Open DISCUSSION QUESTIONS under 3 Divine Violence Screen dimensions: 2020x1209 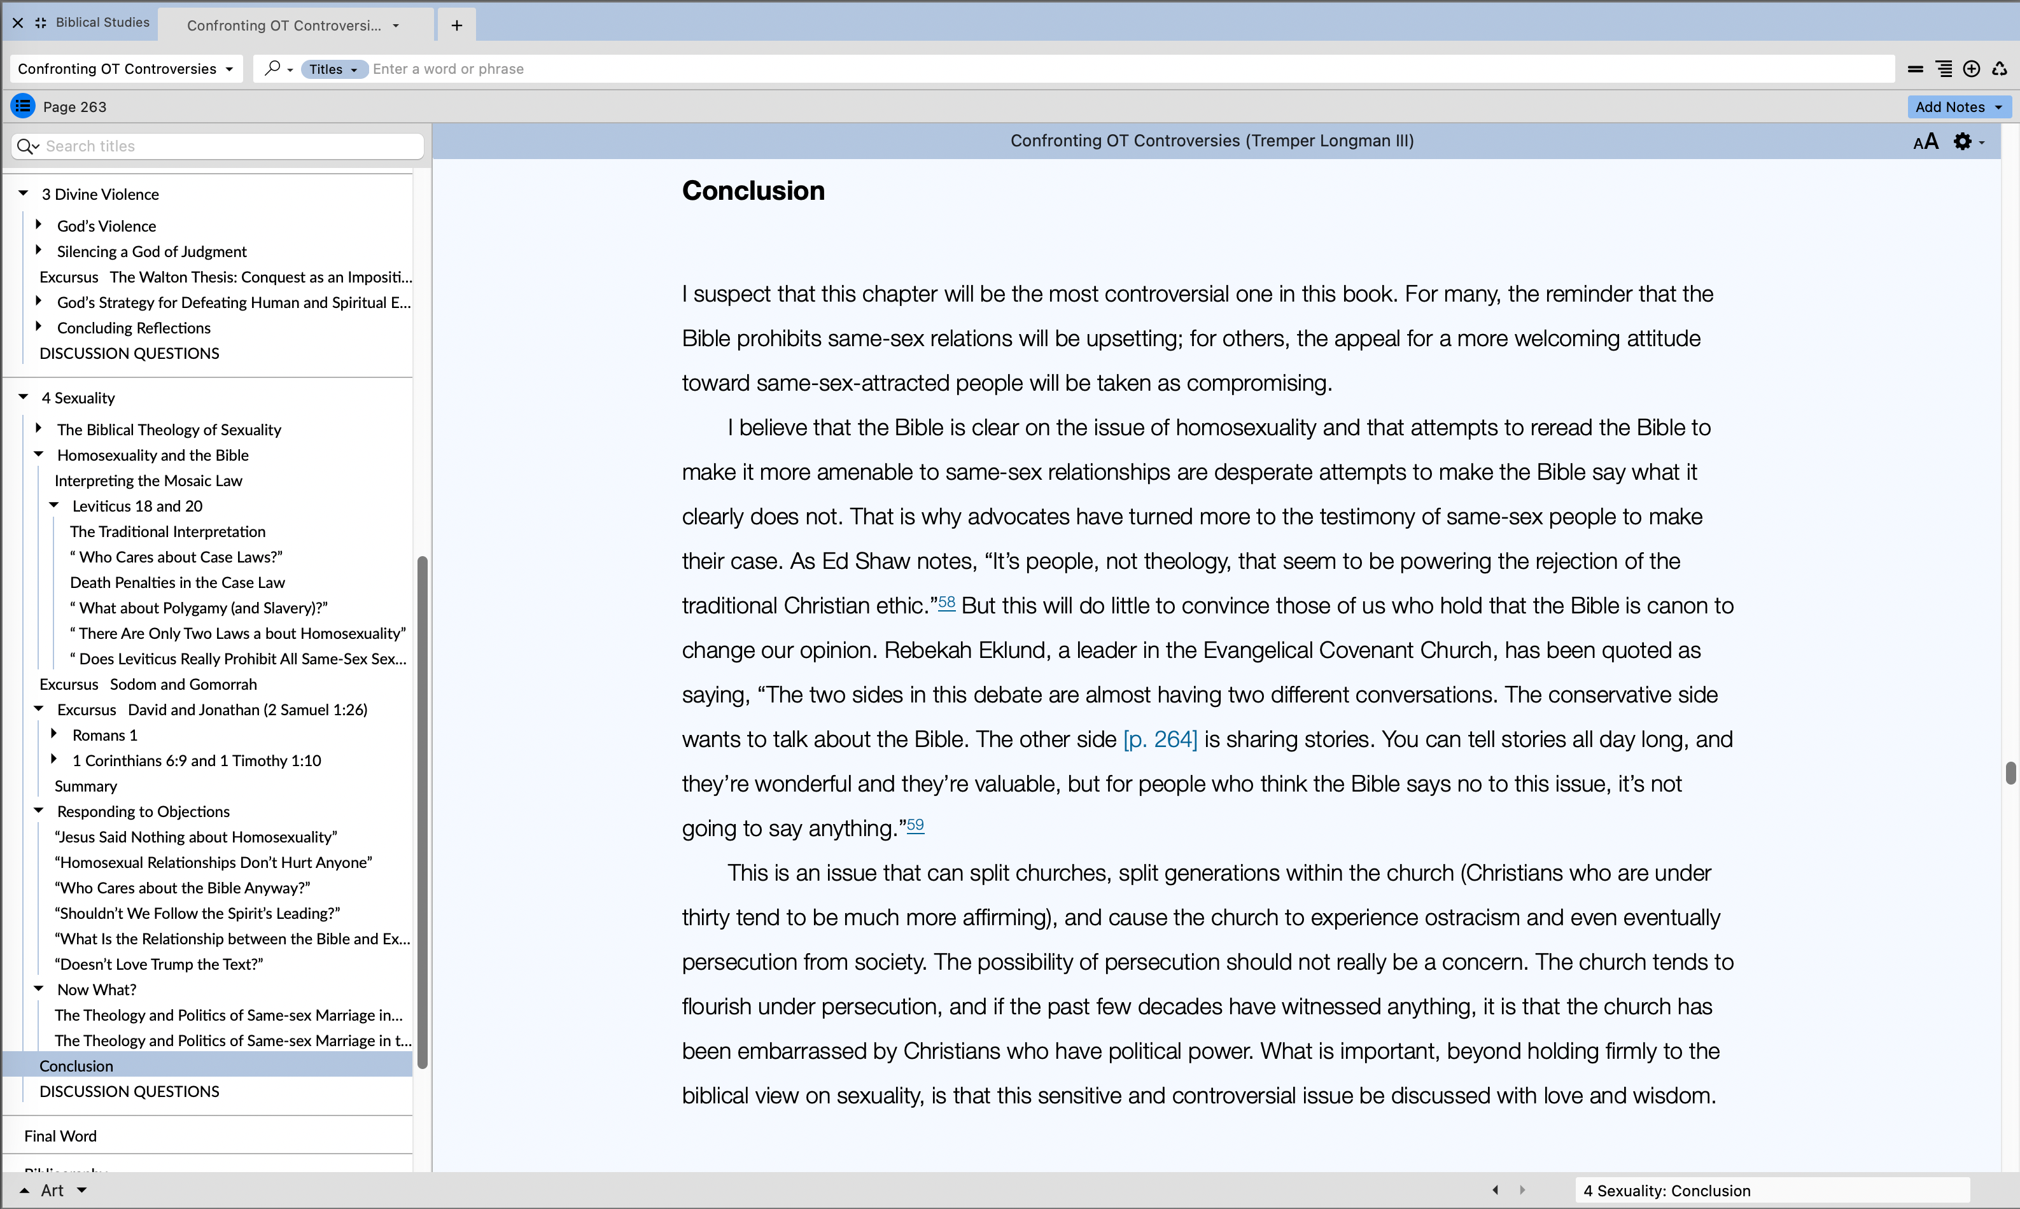click(x=130, y=353)
